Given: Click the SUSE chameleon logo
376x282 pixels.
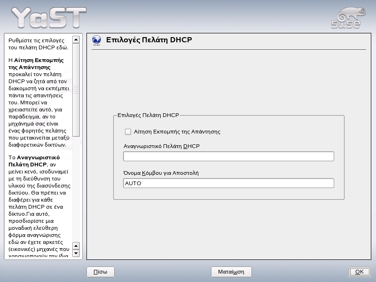Looking at the screenshot, I should point(348,18).
